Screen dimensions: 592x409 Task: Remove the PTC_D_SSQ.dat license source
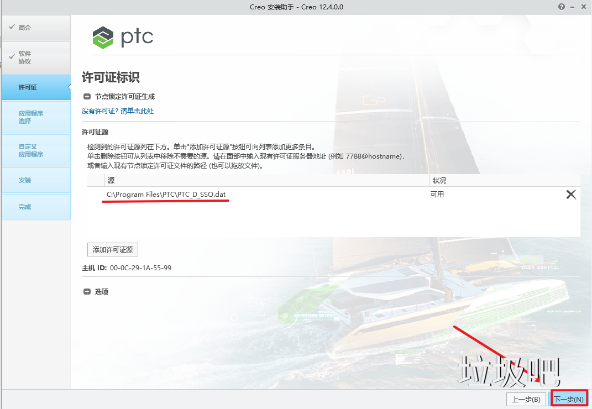(571, 195)
